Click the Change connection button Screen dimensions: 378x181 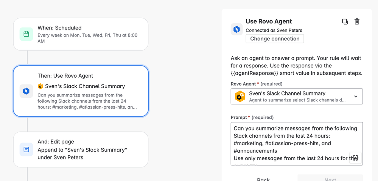275,39
